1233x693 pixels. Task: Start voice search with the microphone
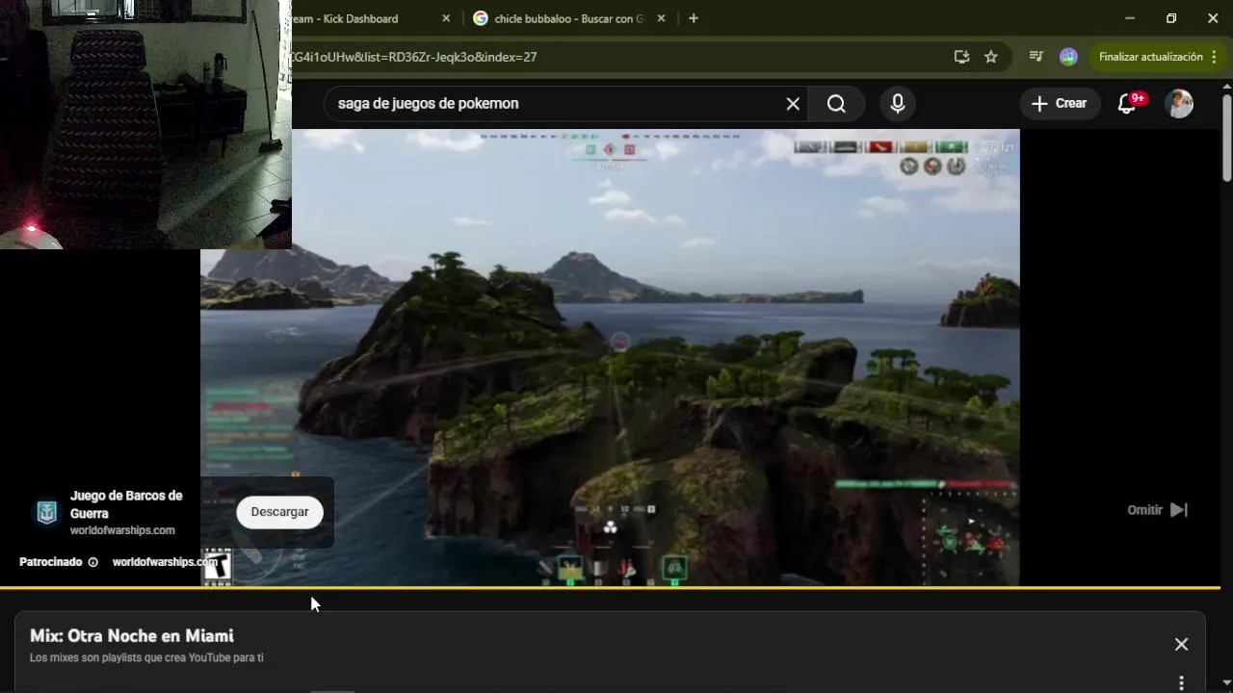898,104
